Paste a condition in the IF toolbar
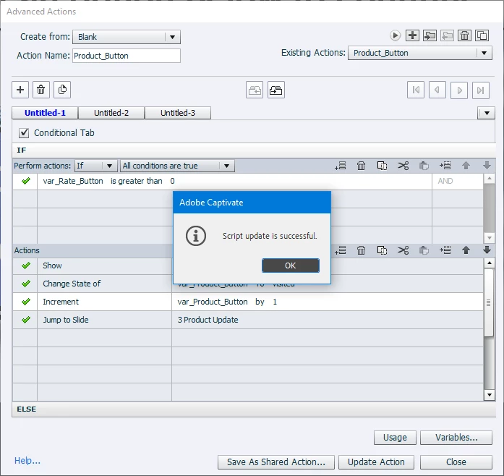Screen dimensions: 504x476 424,166
